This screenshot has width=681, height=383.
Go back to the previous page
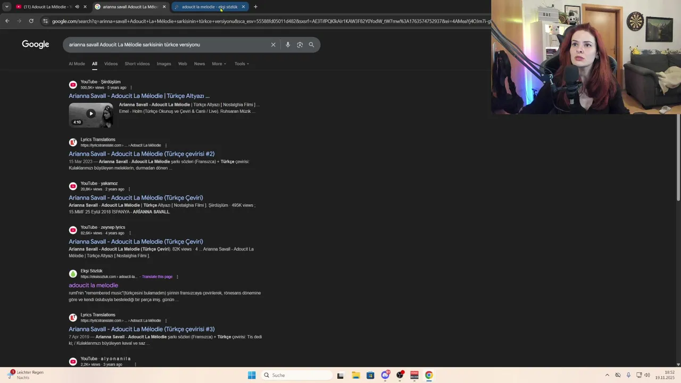point(7,21)
